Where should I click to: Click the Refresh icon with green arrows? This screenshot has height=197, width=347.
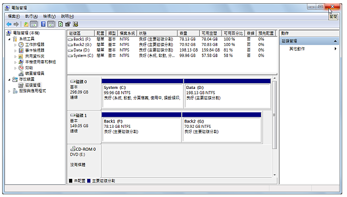61,24
